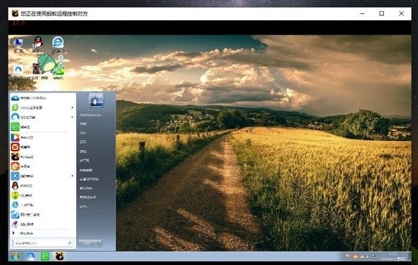418x265 pixels.
Task: Click the green turtle mascot widget
Action: coord(47,63)
